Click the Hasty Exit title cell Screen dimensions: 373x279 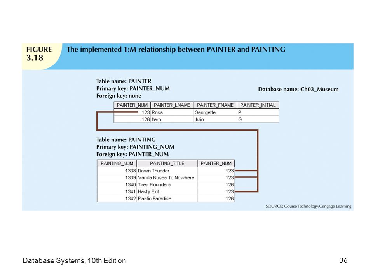[167, 191]
